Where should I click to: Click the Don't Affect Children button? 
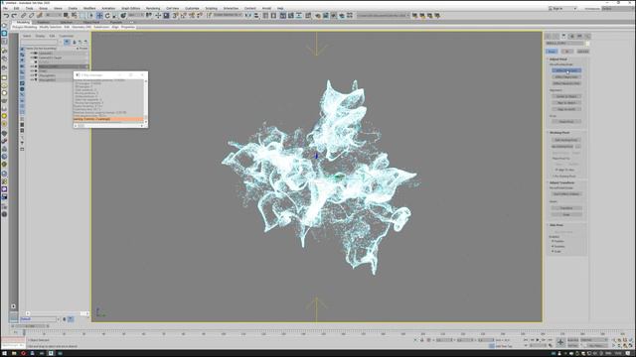(566, 194)
